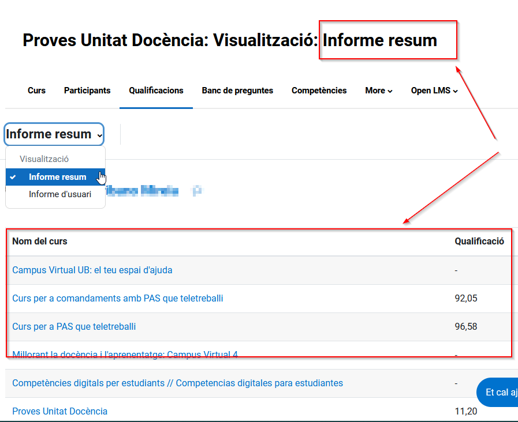
Task: Go to the Banc de preguntes tab
Action: [x=237, y=91]
